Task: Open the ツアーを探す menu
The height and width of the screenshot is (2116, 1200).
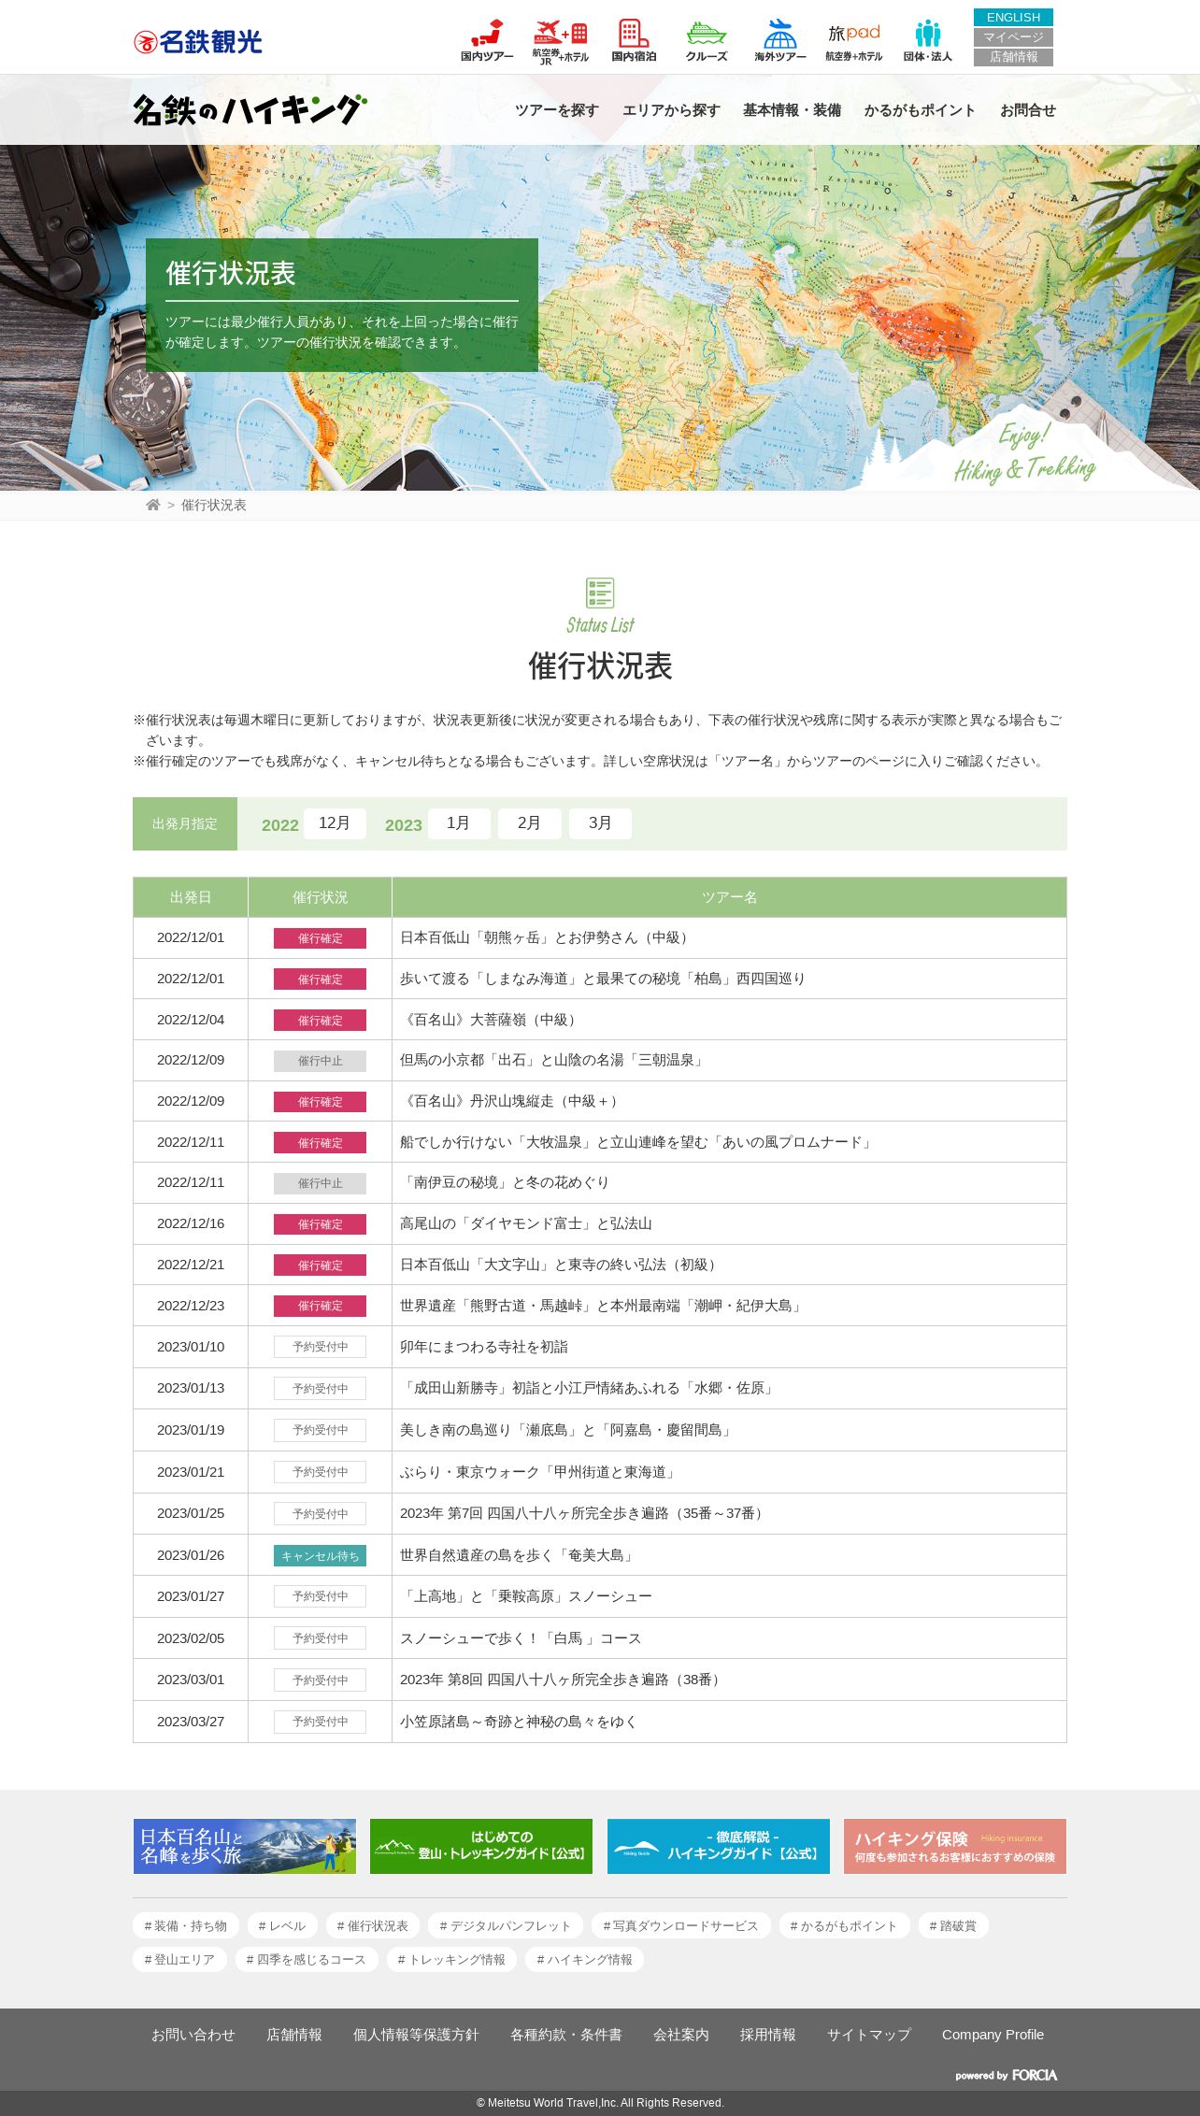Action: point(556,110)
